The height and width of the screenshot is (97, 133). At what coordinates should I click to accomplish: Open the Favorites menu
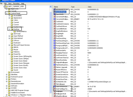[16, 4]
